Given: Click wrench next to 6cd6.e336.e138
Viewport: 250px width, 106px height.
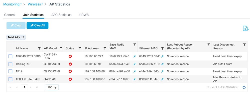Looking at the screenshot, I should click(163, 64).
